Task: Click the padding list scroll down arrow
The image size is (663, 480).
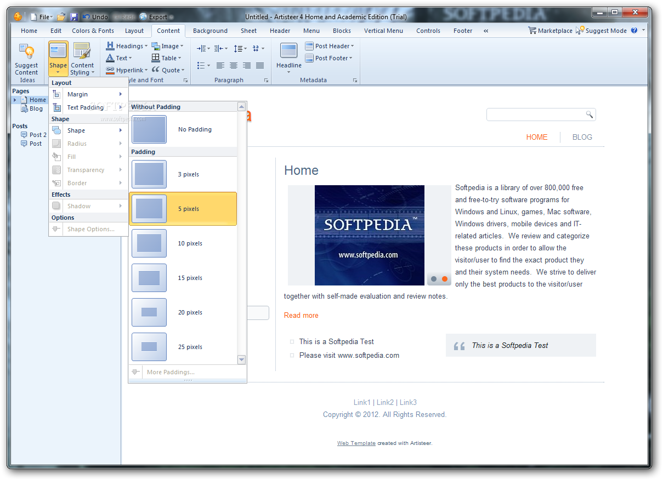Action: click(241, 359)
